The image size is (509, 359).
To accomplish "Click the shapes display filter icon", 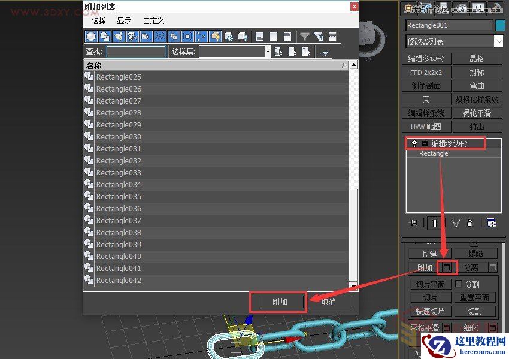I will pos(105,36).
